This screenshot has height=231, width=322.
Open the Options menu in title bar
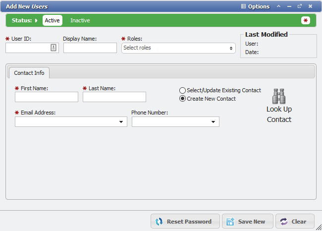point(255,6)
